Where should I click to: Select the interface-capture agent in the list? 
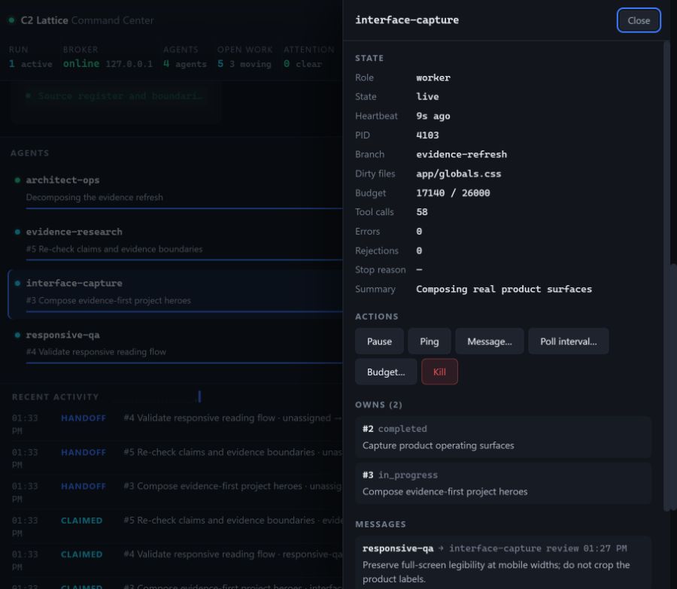click(175, 294)
